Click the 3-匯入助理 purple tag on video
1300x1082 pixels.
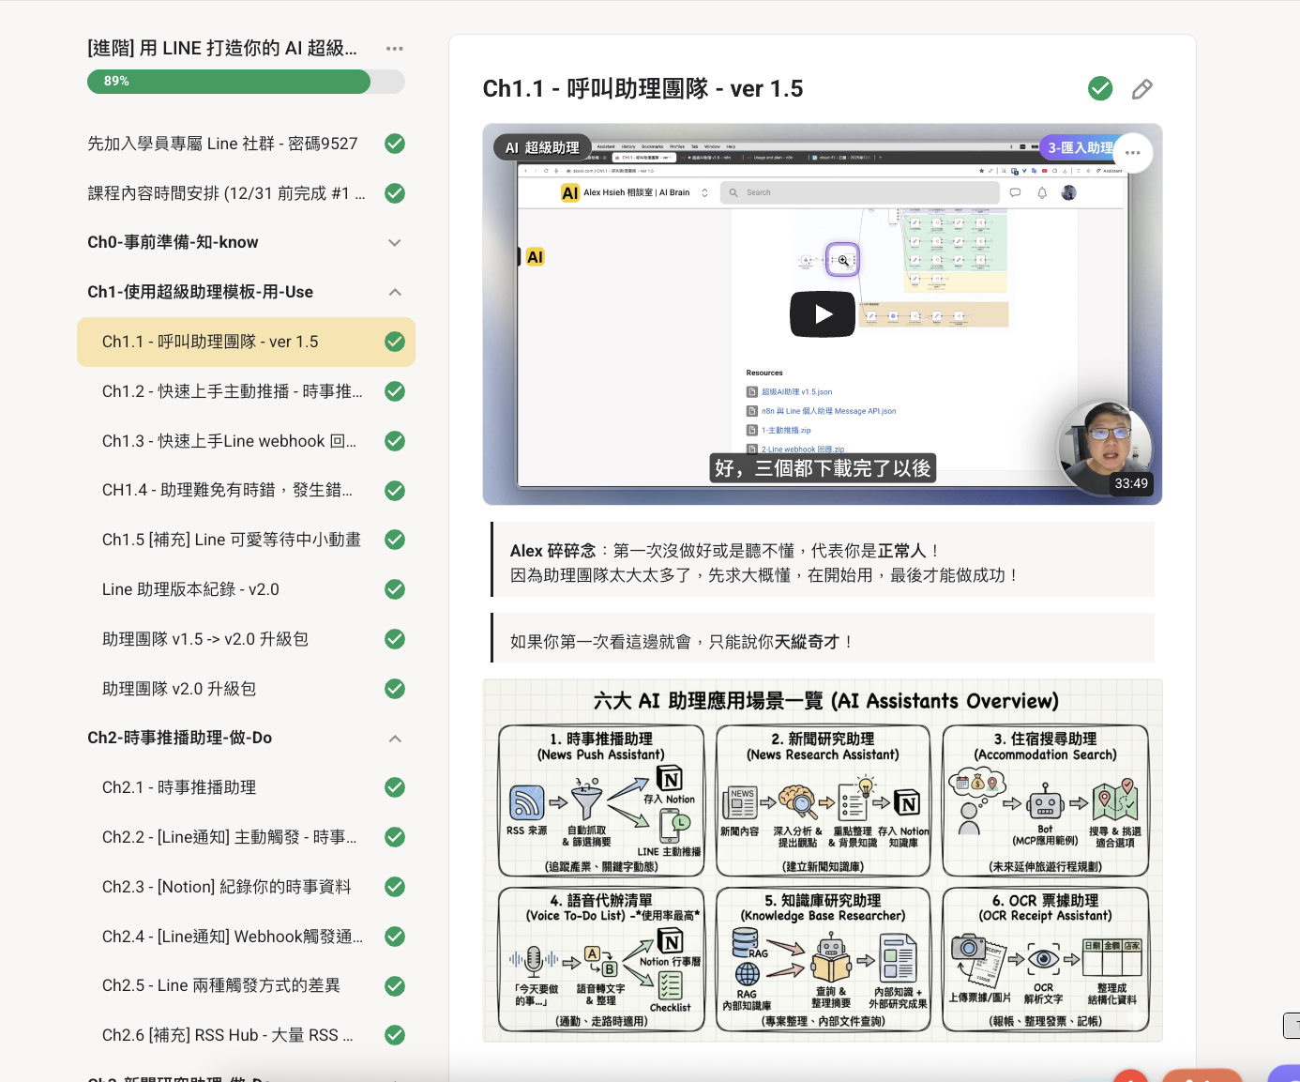click(x=1080, y=147)
